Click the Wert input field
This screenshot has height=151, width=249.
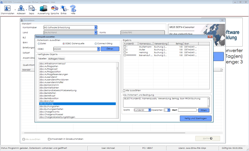point(187,110)
